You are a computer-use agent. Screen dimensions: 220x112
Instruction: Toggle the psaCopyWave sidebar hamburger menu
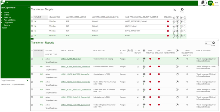(x=29, y=7)
